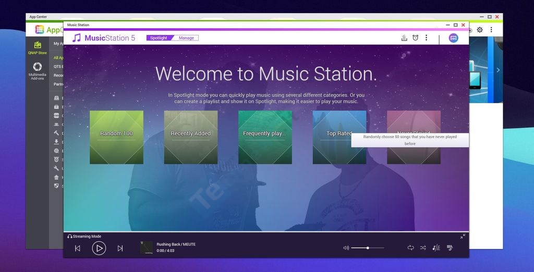Skip to the next track
The width and height of the screenshot is (534, 272).
pyautogui.click(x=120, y=248)
